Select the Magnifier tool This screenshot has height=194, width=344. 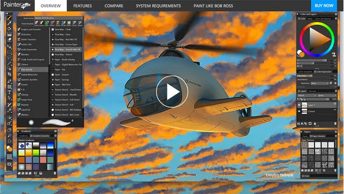pyautogui.click(x=9, y=136)
